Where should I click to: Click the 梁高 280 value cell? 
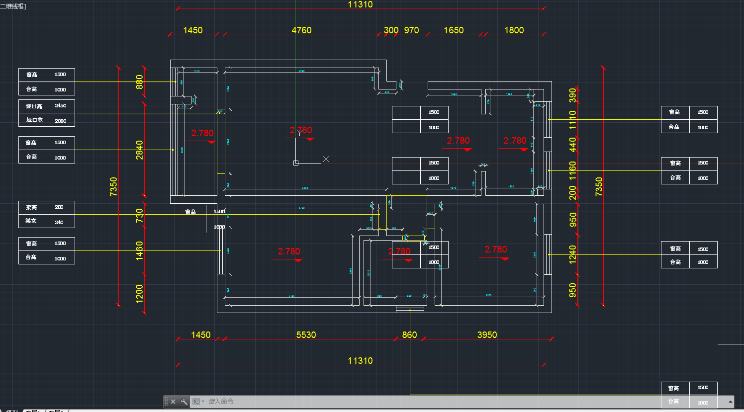pos(59,207)
